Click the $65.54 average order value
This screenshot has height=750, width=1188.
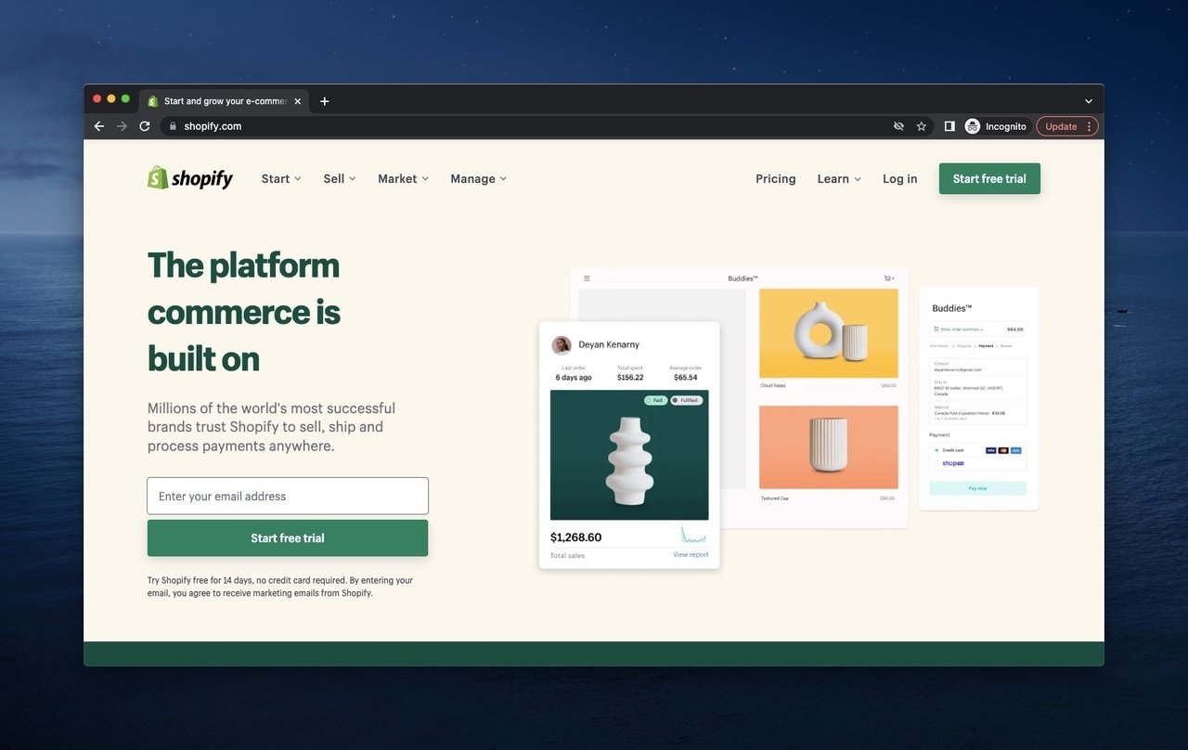(686, 378)
